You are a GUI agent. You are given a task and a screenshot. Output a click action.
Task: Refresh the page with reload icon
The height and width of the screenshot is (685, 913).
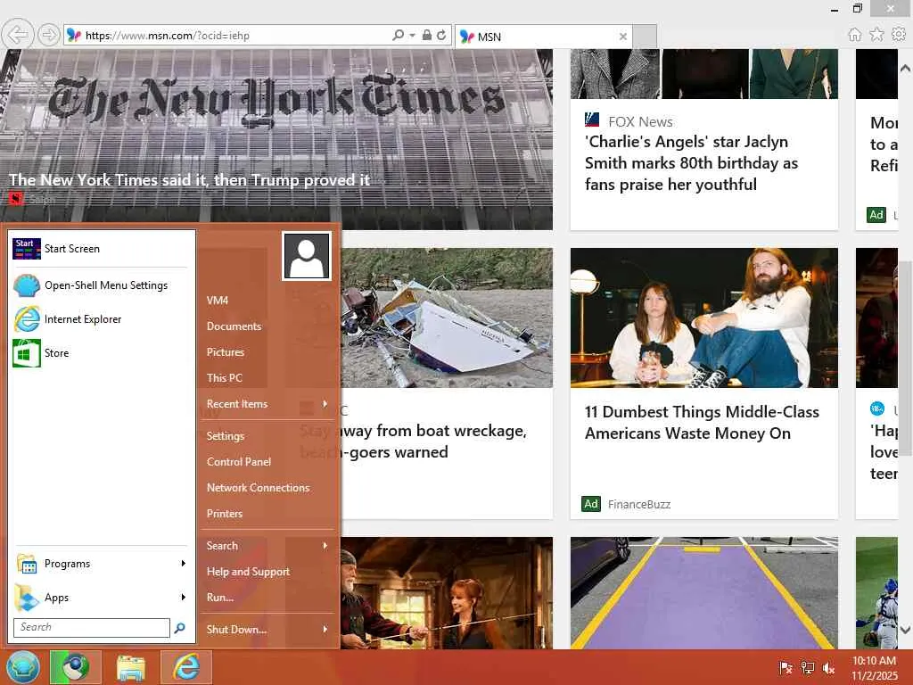point(441,36)
